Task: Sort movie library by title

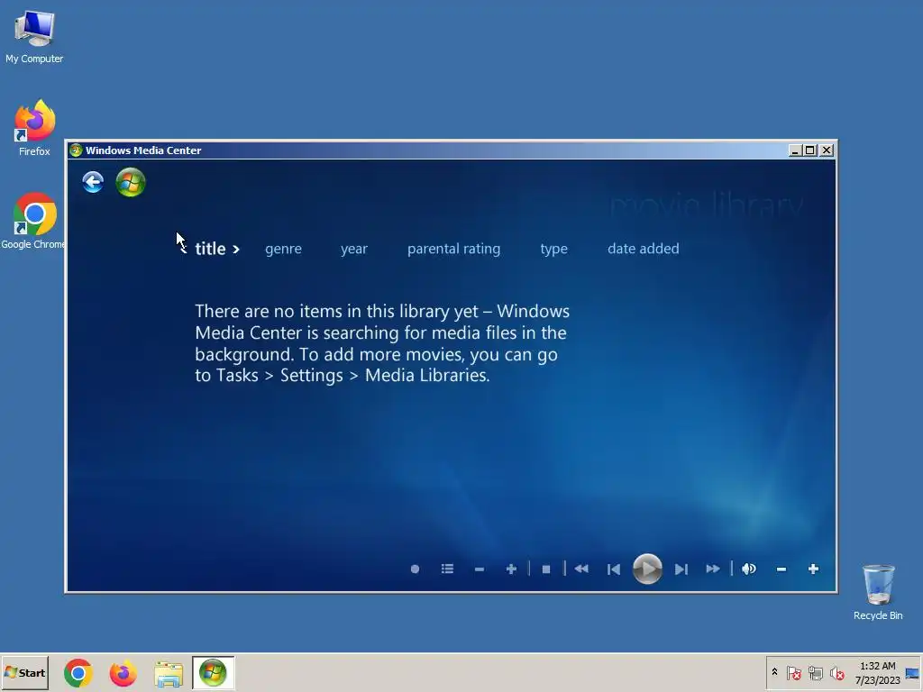Action: (210, 249)
